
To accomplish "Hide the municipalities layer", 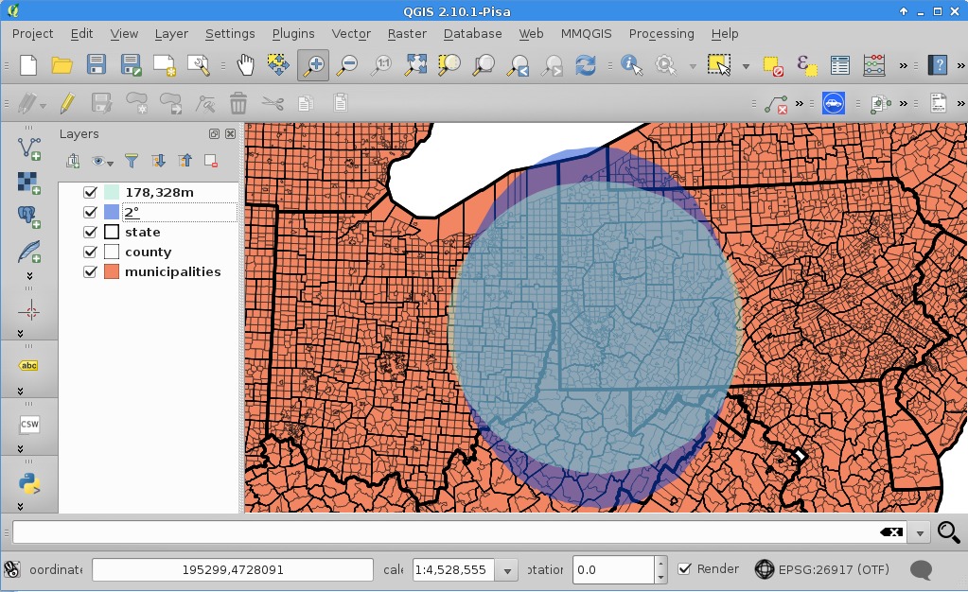I will (91, 272).
